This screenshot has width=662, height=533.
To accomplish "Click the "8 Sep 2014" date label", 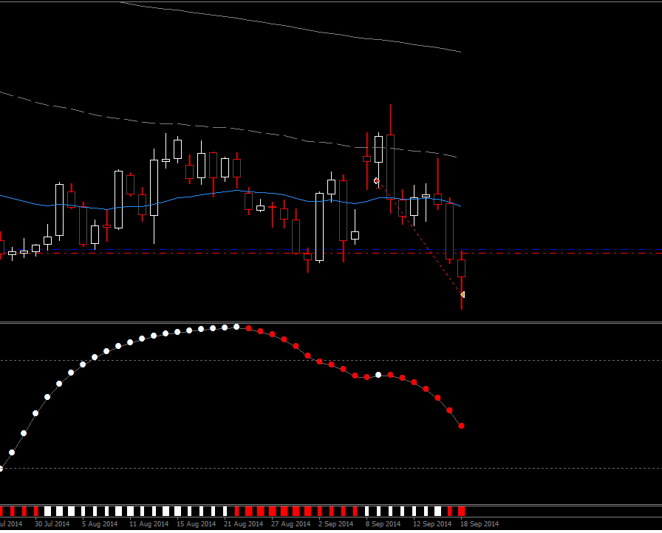I will (x=383, y=523).
